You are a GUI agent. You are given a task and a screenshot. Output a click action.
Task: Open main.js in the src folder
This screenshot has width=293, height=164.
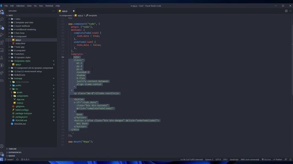[31, 103]
